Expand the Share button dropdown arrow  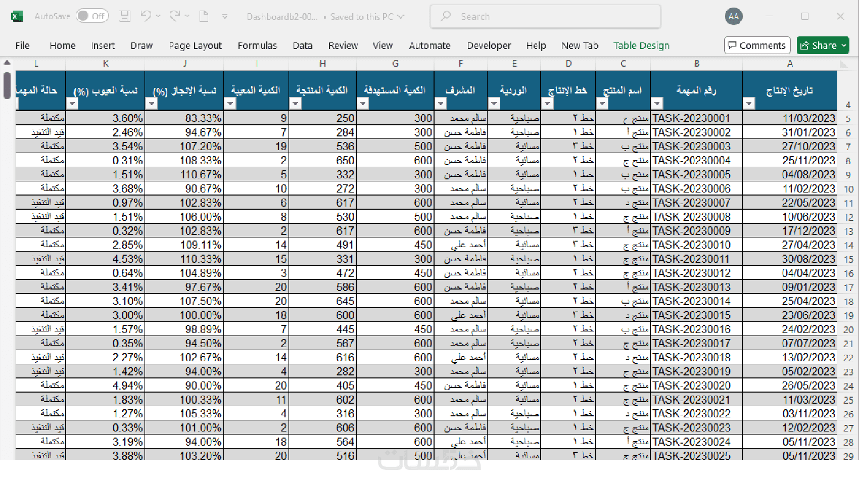[844, 45]
